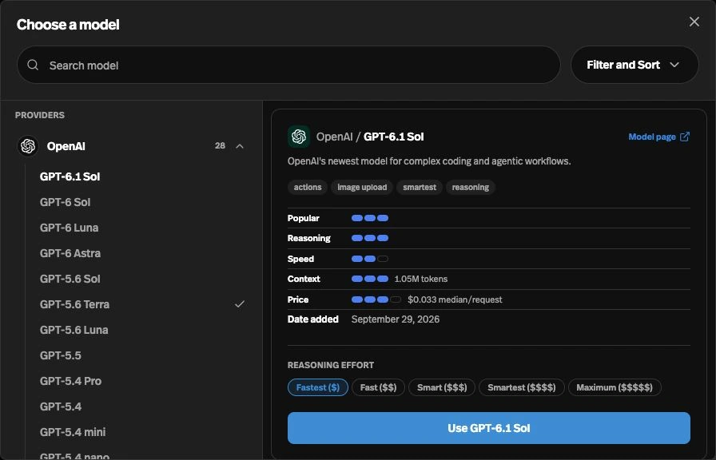The image size is (716, 460).
Task: Open the Filter and Sort dropdown
Action: [634, 65]
